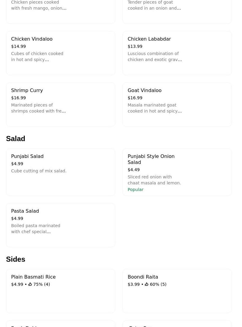Image resolution: width=242 pixels, height=327 pixels.
Task: Click thumbs-up icon on Boondi Raita
Action: (147, 284)
